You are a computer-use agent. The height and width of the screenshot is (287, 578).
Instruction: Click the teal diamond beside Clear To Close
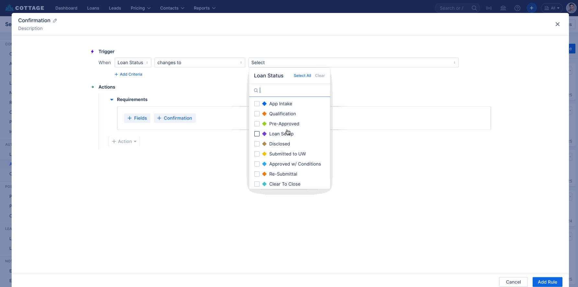point(264,184)
